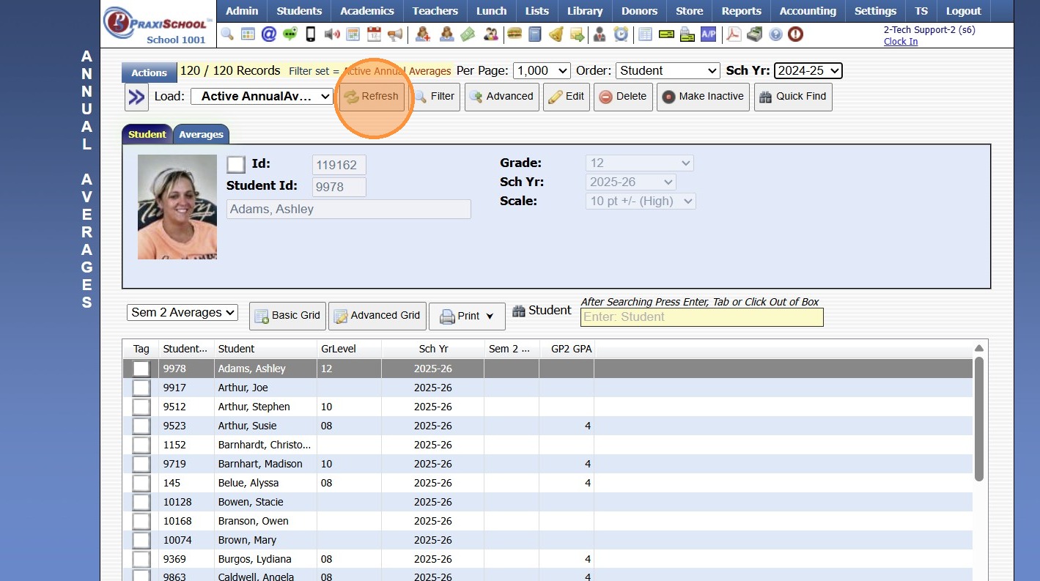Screen dimensions: 1040x581
Task: Tag the Arthur, Joe row checkbox
Action: tap(141, 388)
